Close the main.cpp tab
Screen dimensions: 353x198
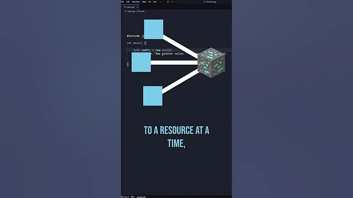coord(137,7)
